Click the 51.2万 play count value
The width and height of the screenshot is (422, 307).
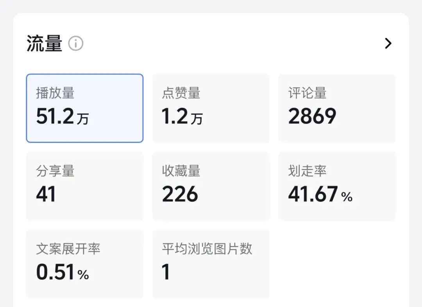(x=62, y=116)
